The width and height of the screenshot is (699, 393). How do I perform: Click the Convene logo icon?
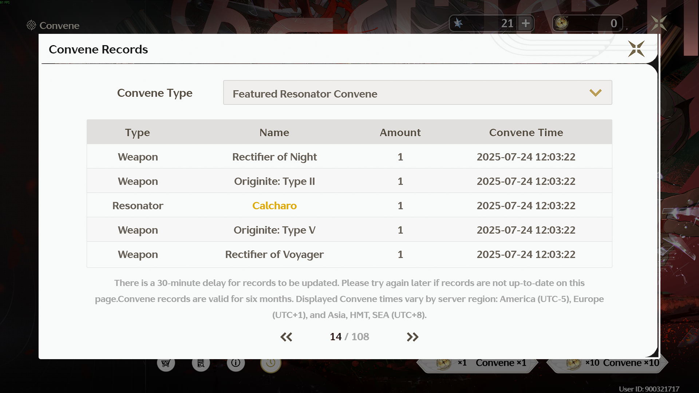[31, 25]
